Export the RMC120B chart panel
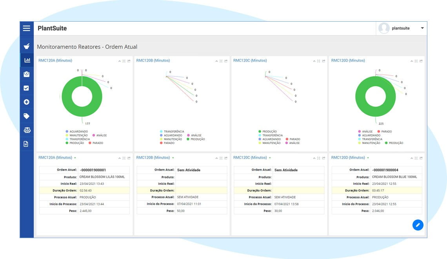This screenshot has height=259, width=447. (x=226, y=61)
